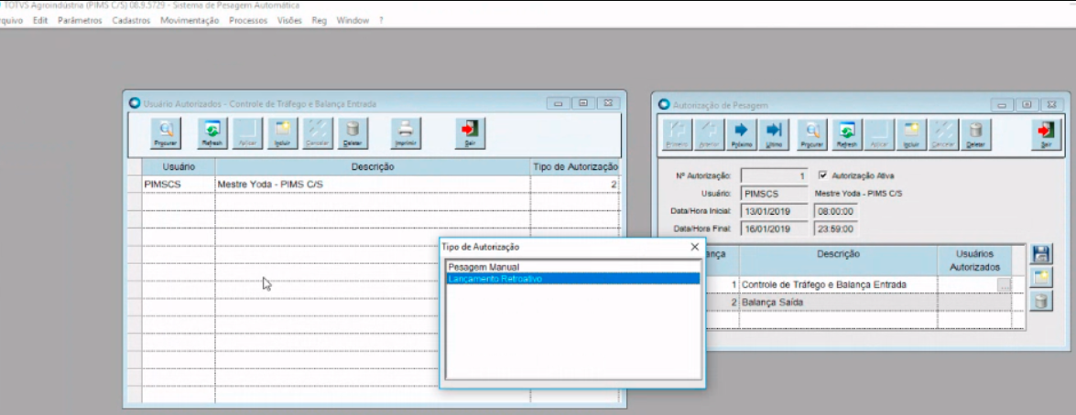This screenshot has width=1076, height=415.
Task: Click Deletar in Usuário Autorizados window
Action: [352, 133]
